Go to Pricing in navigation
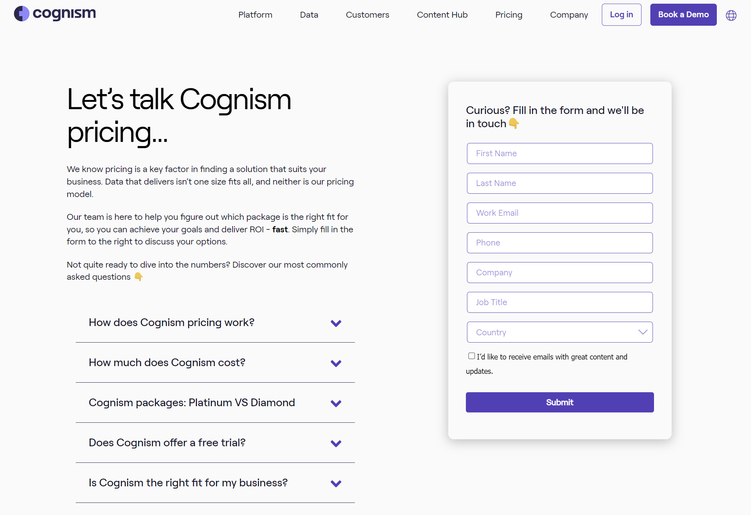The width and height of the screenshot is (751, 515). [x=509, y=15]
